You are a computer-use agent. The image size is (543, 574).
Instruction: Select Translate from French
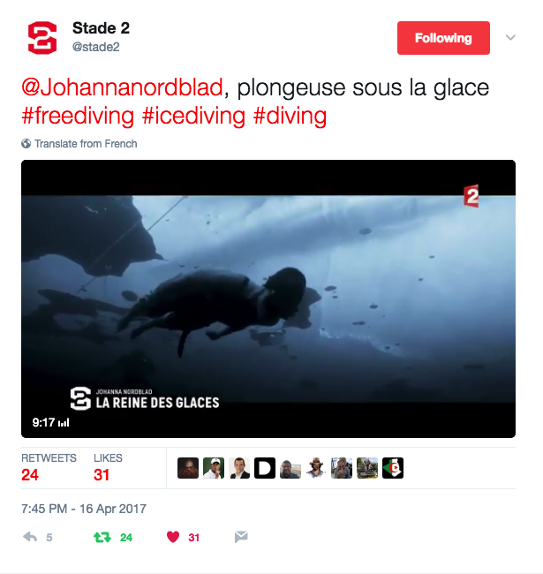(x=86, y=143)
